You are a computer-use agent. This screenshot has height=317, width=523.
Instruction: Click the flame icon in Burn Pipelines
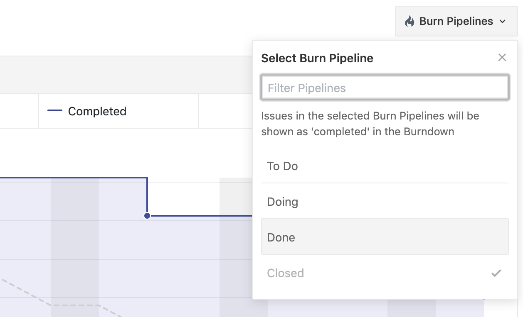[410, 22]
